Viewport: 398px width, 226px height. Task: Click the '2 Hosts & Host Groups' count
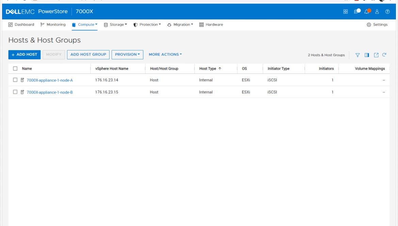point(326,55)
